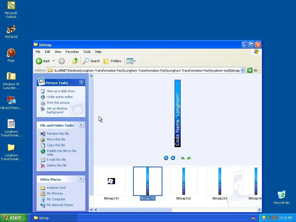Click the Windows XP Luna Beta zip icon
The image size is (296, 222).
coord(11,76)
